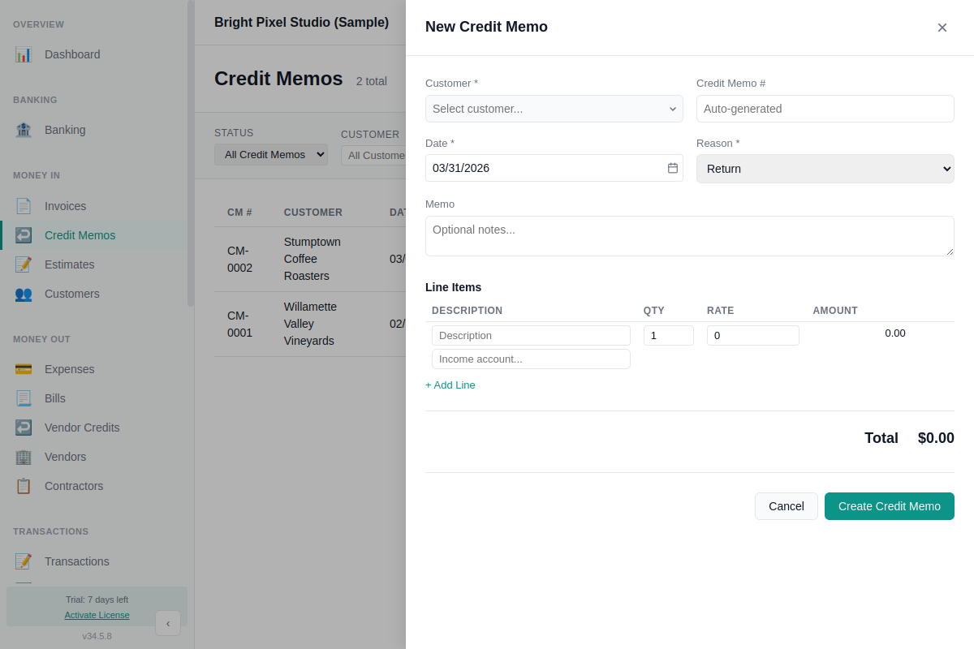Select the Dashboard icon in sidebar
This screenshot has height=649, width=974.
pyautogui.click(x=24, y=54)
